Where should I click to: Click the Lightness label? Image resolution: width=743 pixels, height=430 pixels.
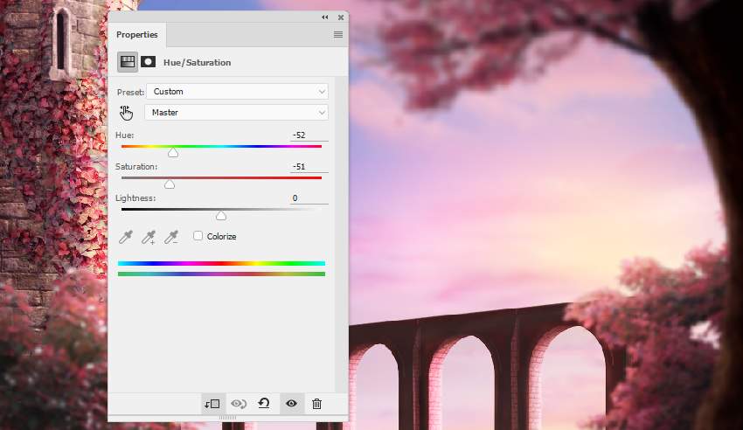pos(135,198)
